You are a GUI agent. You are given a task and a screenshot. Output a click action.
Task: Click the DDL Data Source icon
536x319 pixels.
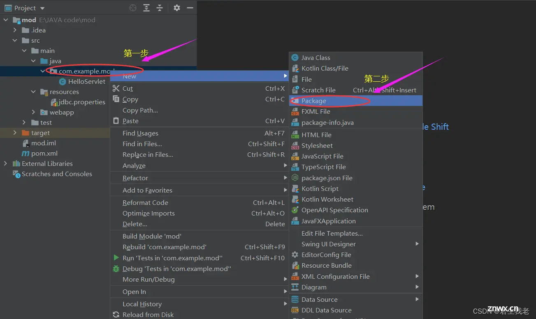[x=295, y=310]
